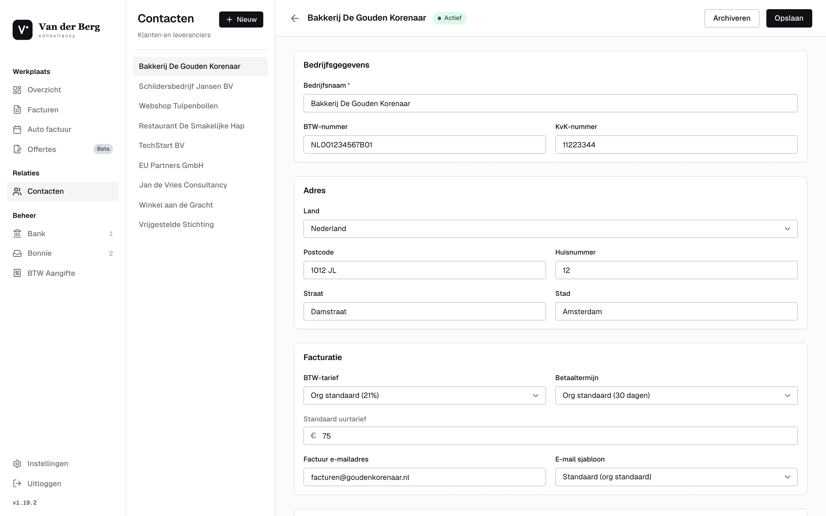
Task: Click the Beta badge next to Offertes
Action: [x=103, y=149]
